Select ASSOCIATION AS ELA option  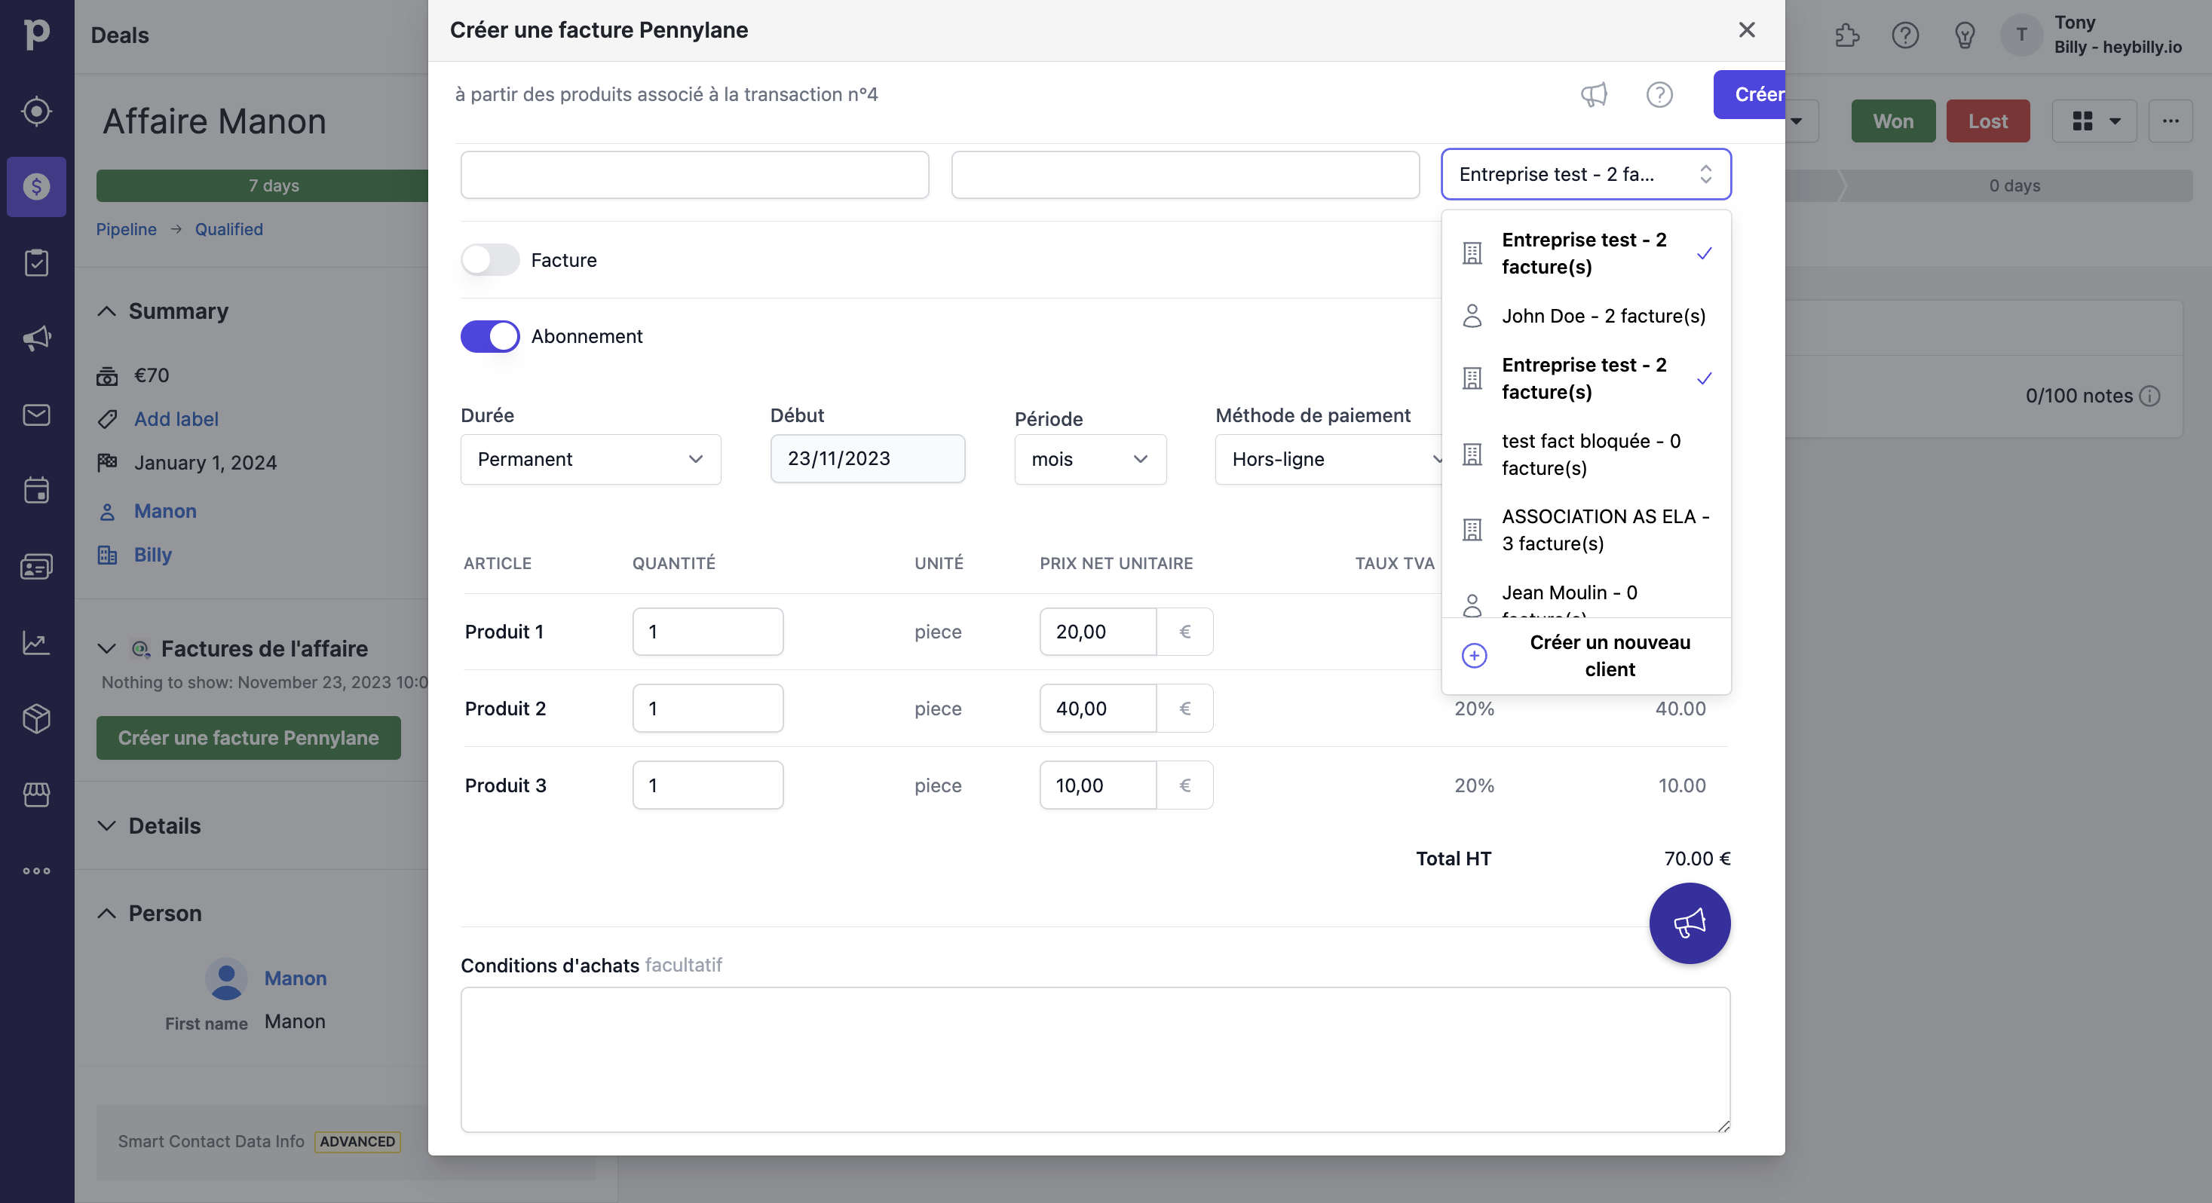coord(1585,530)
